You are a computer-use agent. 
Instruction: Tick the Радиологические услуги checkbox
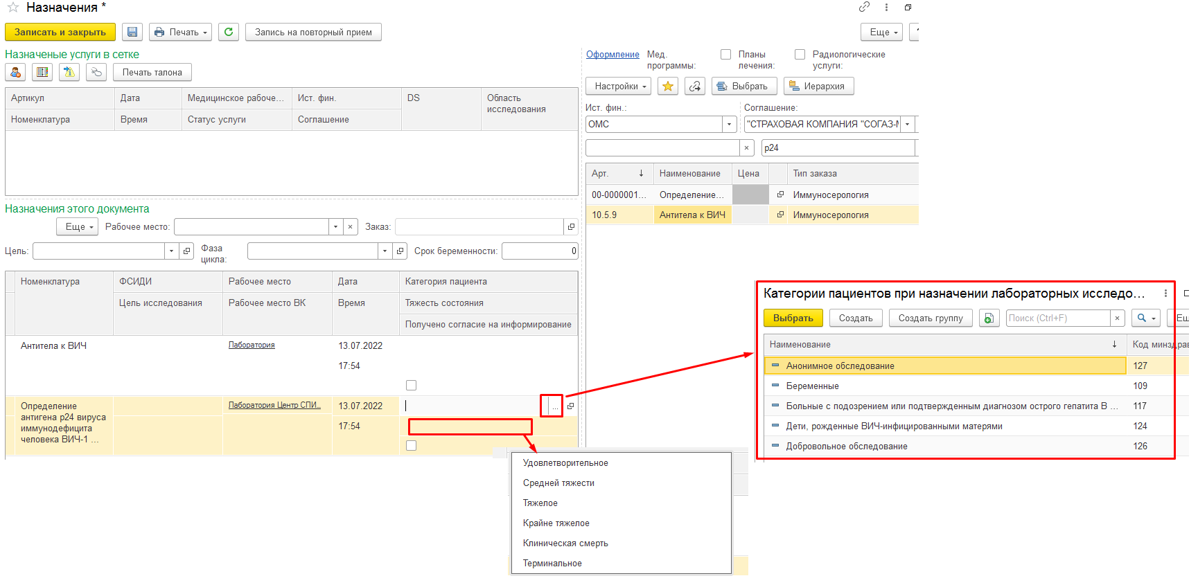point(800,54)
